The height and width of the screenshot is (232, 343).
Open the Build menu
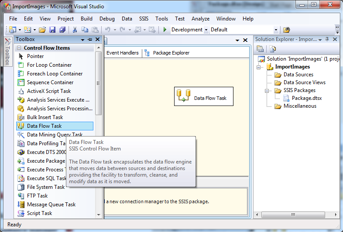coord(87,19)
